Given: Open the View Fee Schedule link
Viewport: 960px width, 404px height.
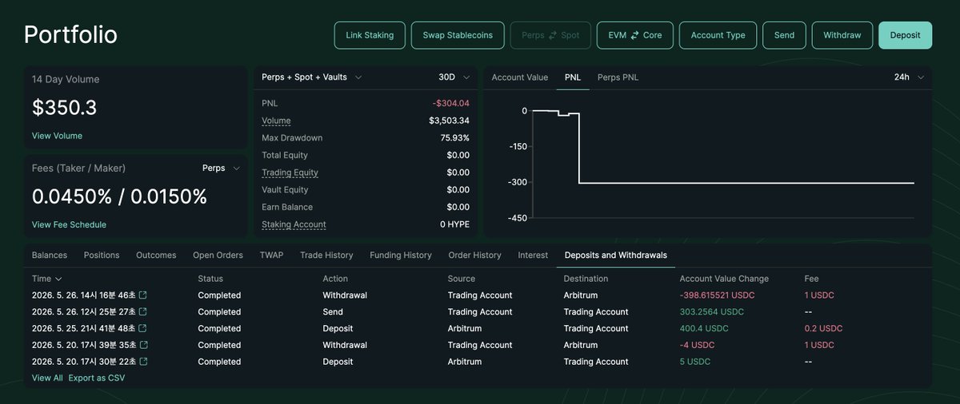Looking at the screenshot, I should click(x=69, y=224).
